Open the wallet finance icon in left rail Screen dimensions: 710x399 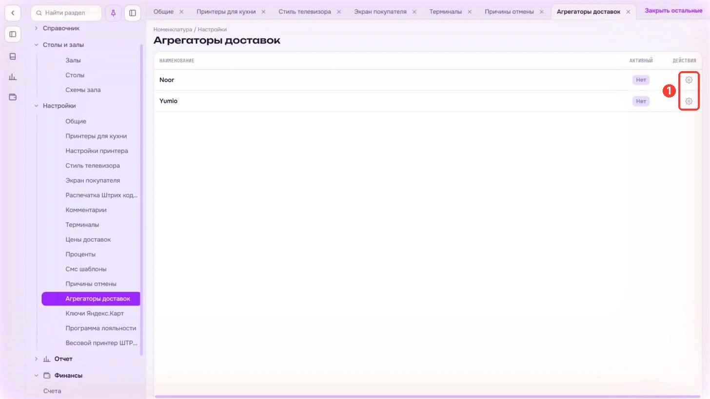13,97
